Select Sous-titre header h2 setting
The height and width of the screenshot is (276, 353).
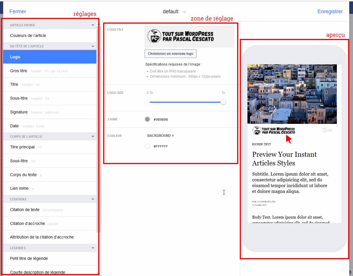[x=50, y=98]
